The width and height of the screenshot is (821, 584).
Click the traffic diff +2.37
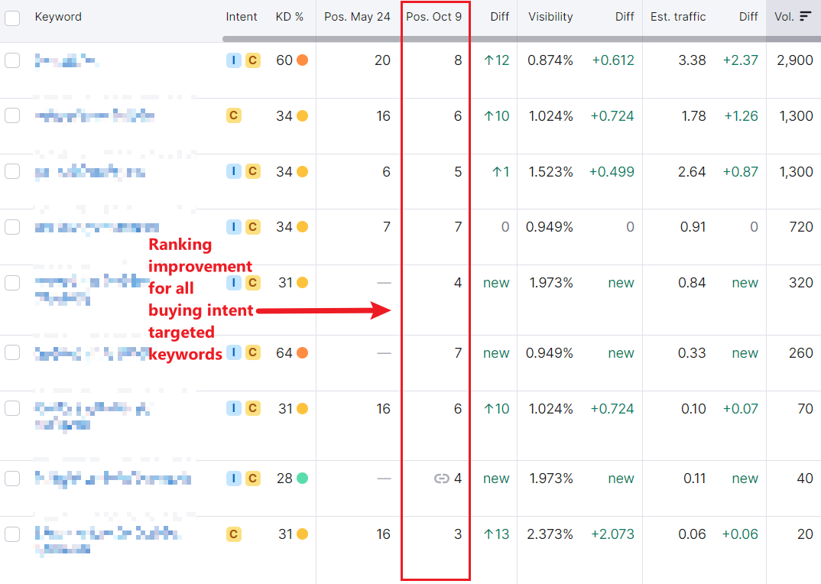coord(741,60)
